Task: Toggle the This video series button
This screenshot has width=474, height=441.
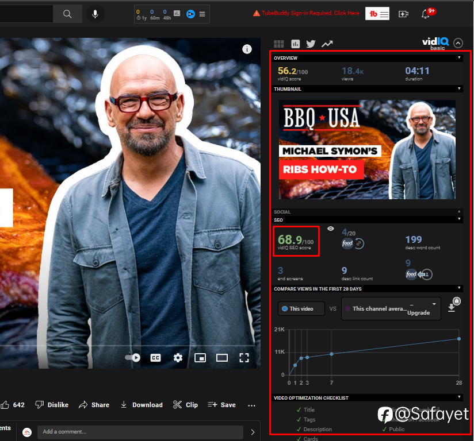Action: [x=301, y=308]
